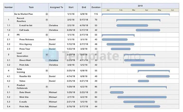Select the Start column header
The height and width of the screenshot is (112, 183).
[71, 7]
